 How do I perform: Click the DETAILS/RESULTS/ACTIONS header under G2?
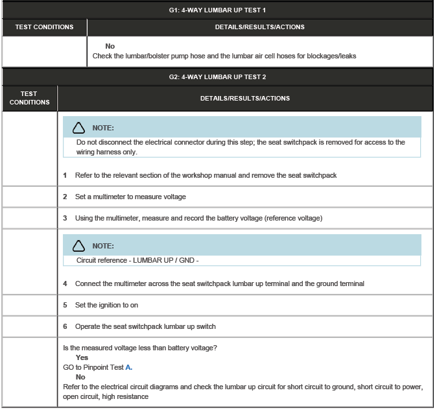tap(244, 99)
